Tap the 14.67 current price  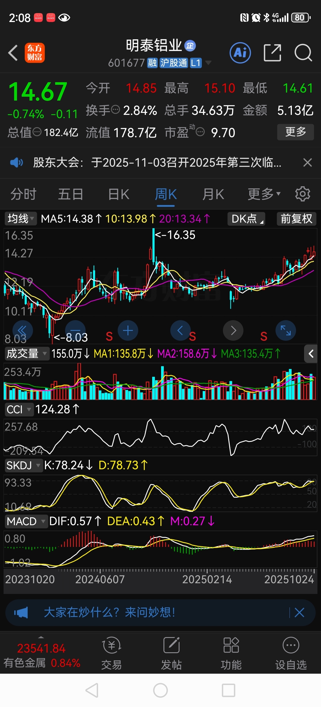coord(38,91)
